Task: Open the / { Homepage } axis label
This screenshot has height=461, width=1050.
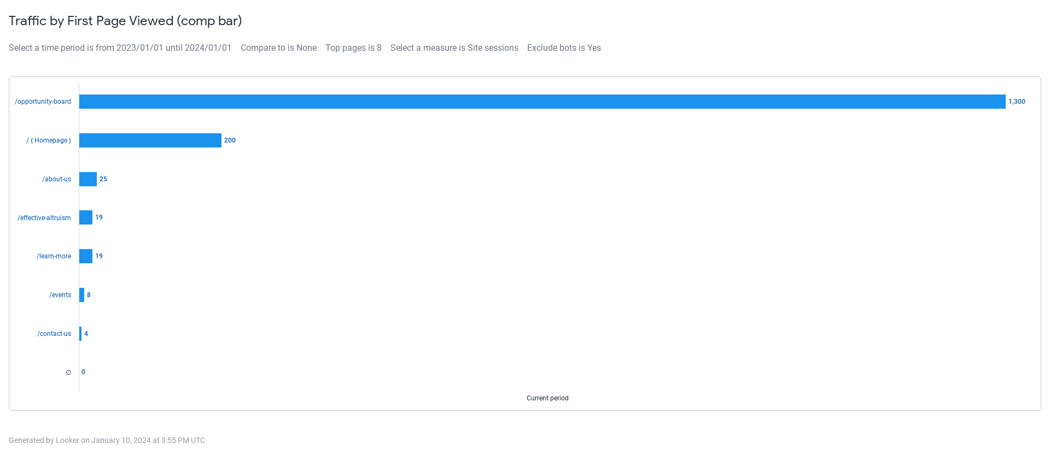Action: coord(49,140)
